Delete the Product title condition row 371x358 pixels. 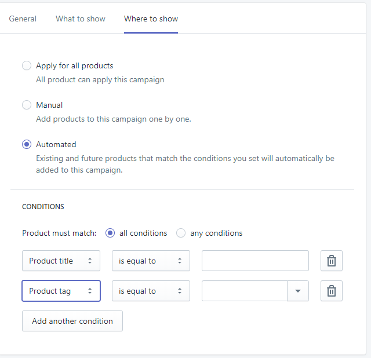tap(332, 261)
